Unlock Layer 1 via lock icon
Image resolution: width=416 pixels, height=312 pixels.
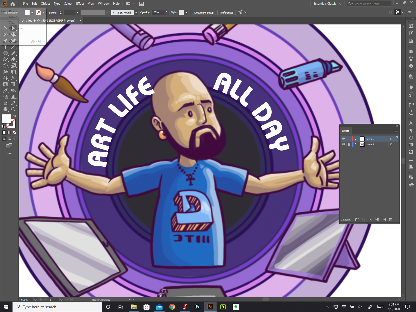pyautogui.click(x=349, y=144)
